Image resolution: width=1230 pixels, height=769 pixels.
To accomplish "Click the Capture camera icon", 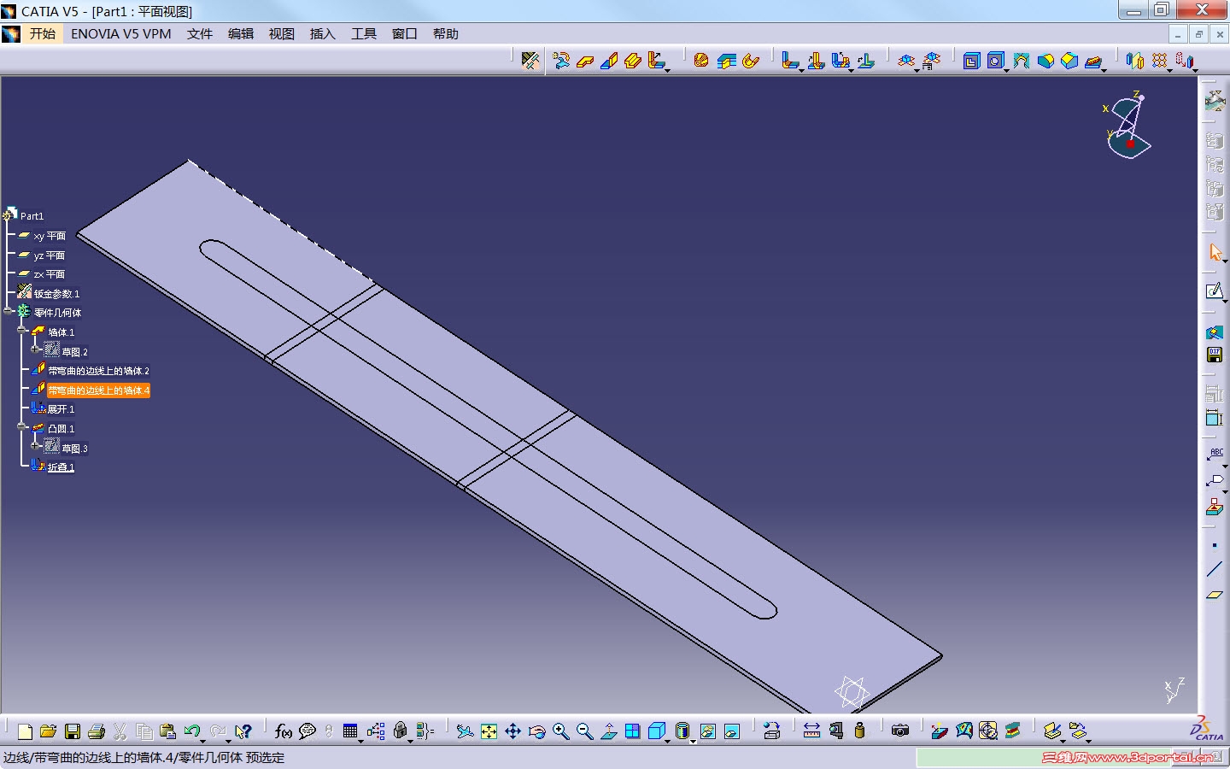I will pos(900,731).
